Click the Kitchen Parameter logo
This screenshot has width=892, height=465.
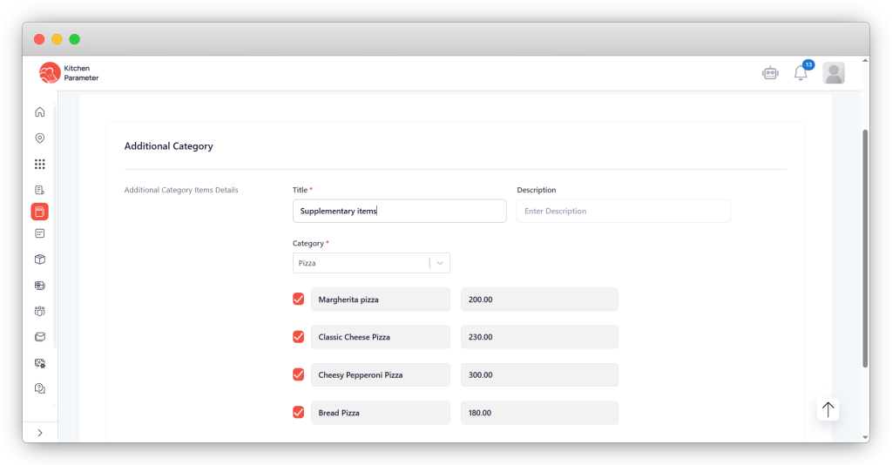pos(69,73)
